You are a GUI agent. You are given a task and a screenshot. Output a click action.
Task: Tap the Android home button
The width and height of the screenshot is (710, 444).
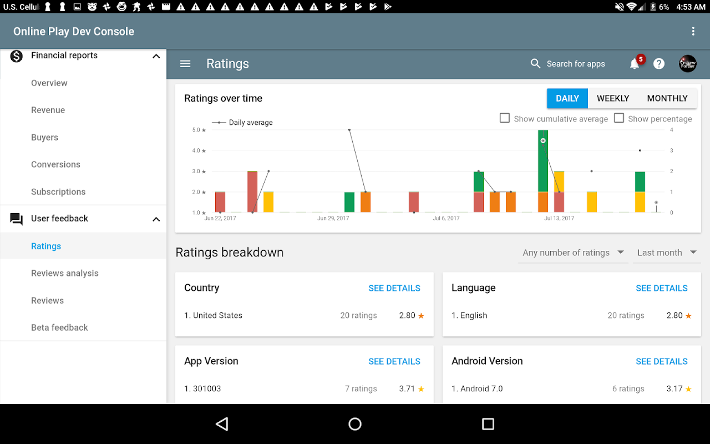[355, 424]
